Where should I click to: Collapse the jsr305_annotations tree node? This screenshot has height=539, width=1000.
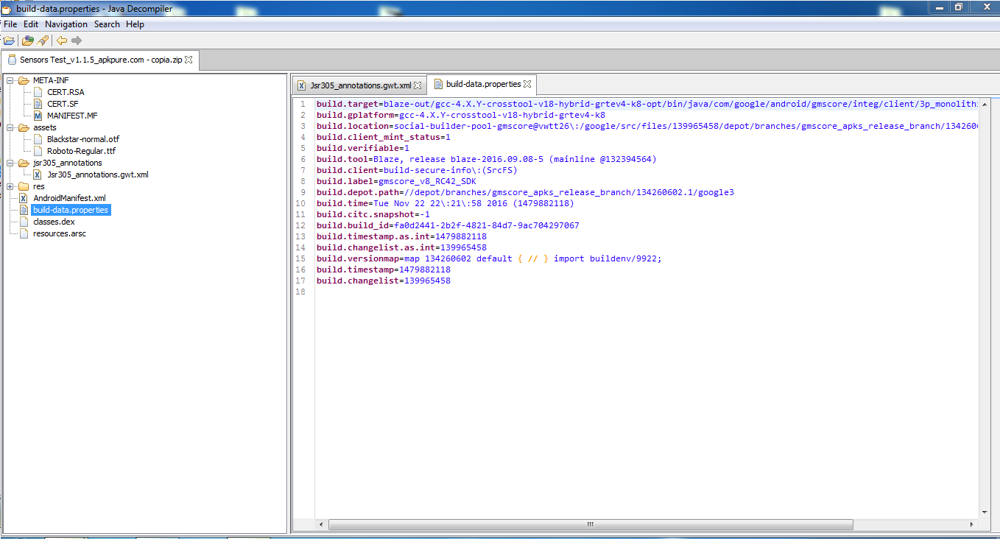(10, 163)
